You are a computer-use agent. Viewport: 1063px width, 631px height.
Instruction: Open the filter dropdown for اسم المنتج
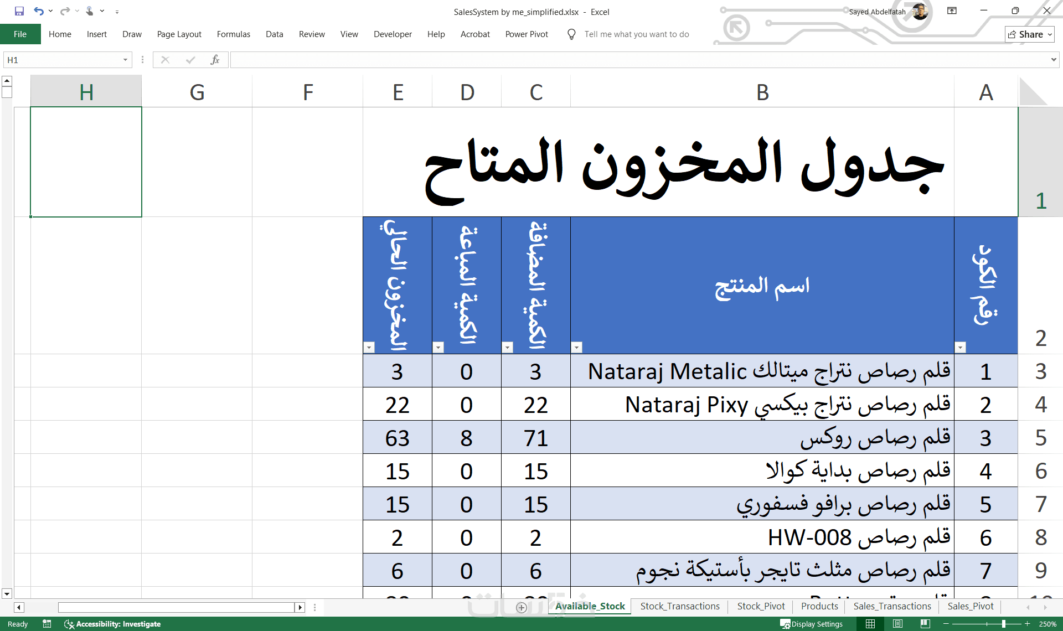coord(576,347)
